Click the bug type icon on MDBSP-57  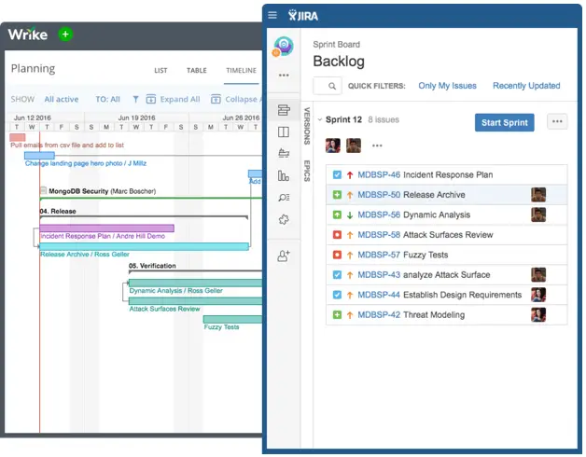pos(337,255)
